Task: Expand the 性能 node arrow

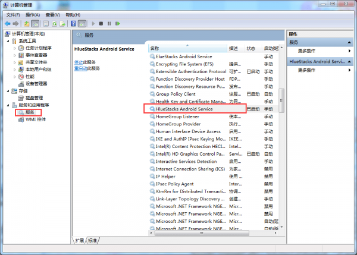Action: (x=15, y=77)
